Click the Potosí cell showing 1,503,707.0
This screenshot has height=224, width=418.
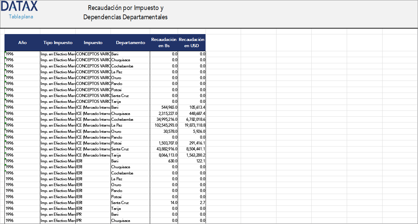pos(164,143)
